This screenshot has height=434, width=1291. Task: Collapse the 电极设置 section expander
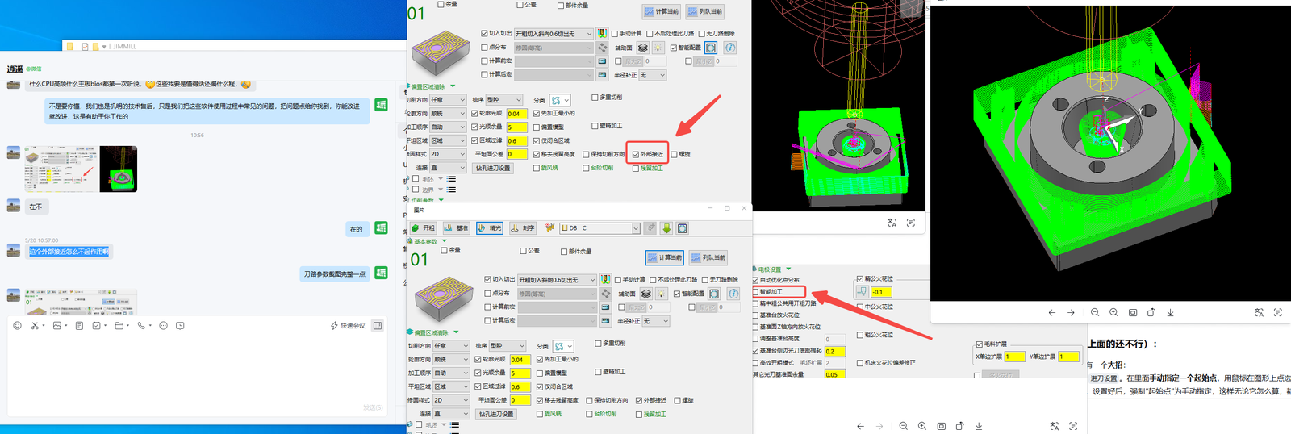tap(788, 269)
